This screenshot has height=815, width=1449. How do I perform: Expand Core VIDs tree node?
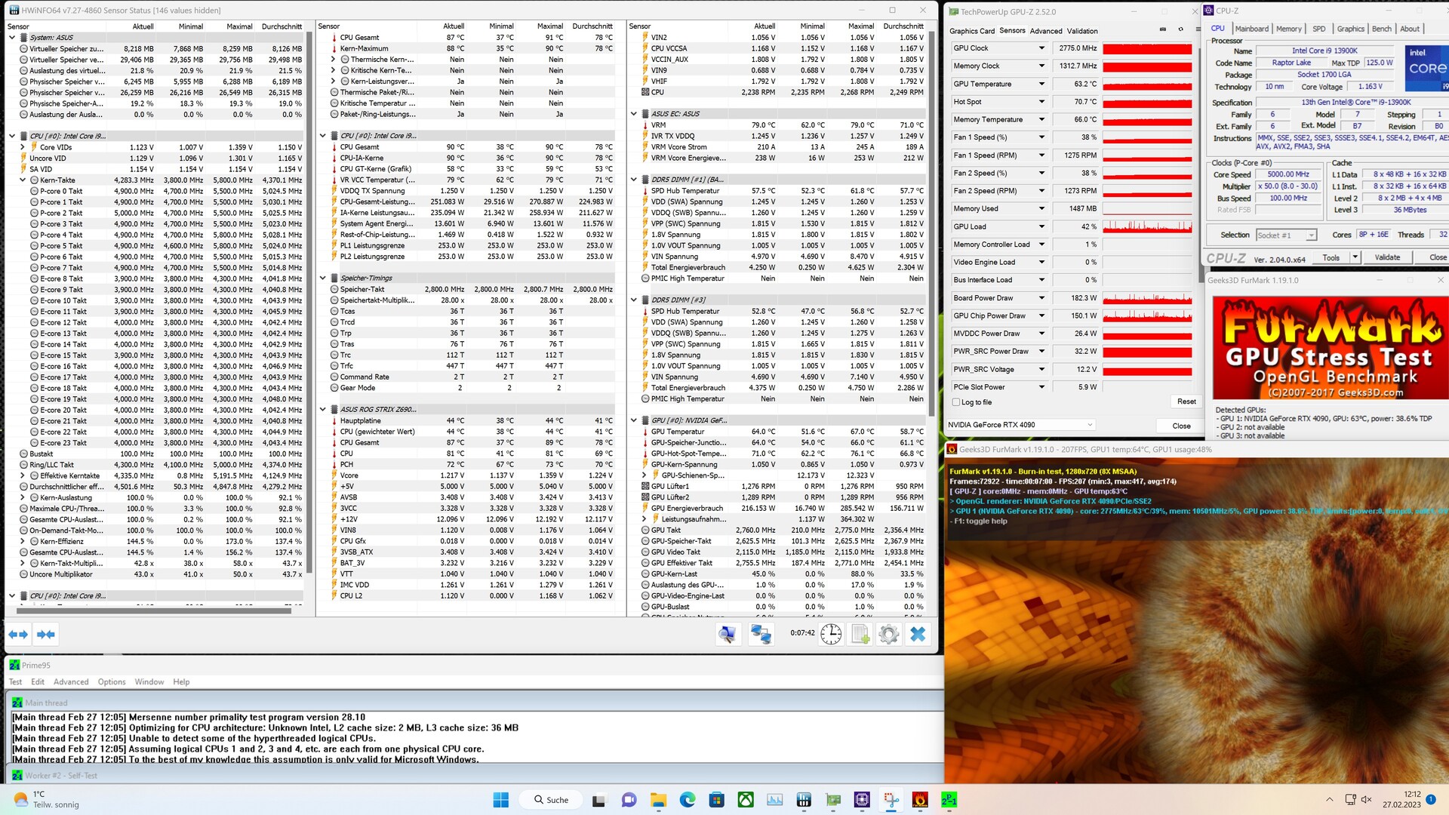23,147
